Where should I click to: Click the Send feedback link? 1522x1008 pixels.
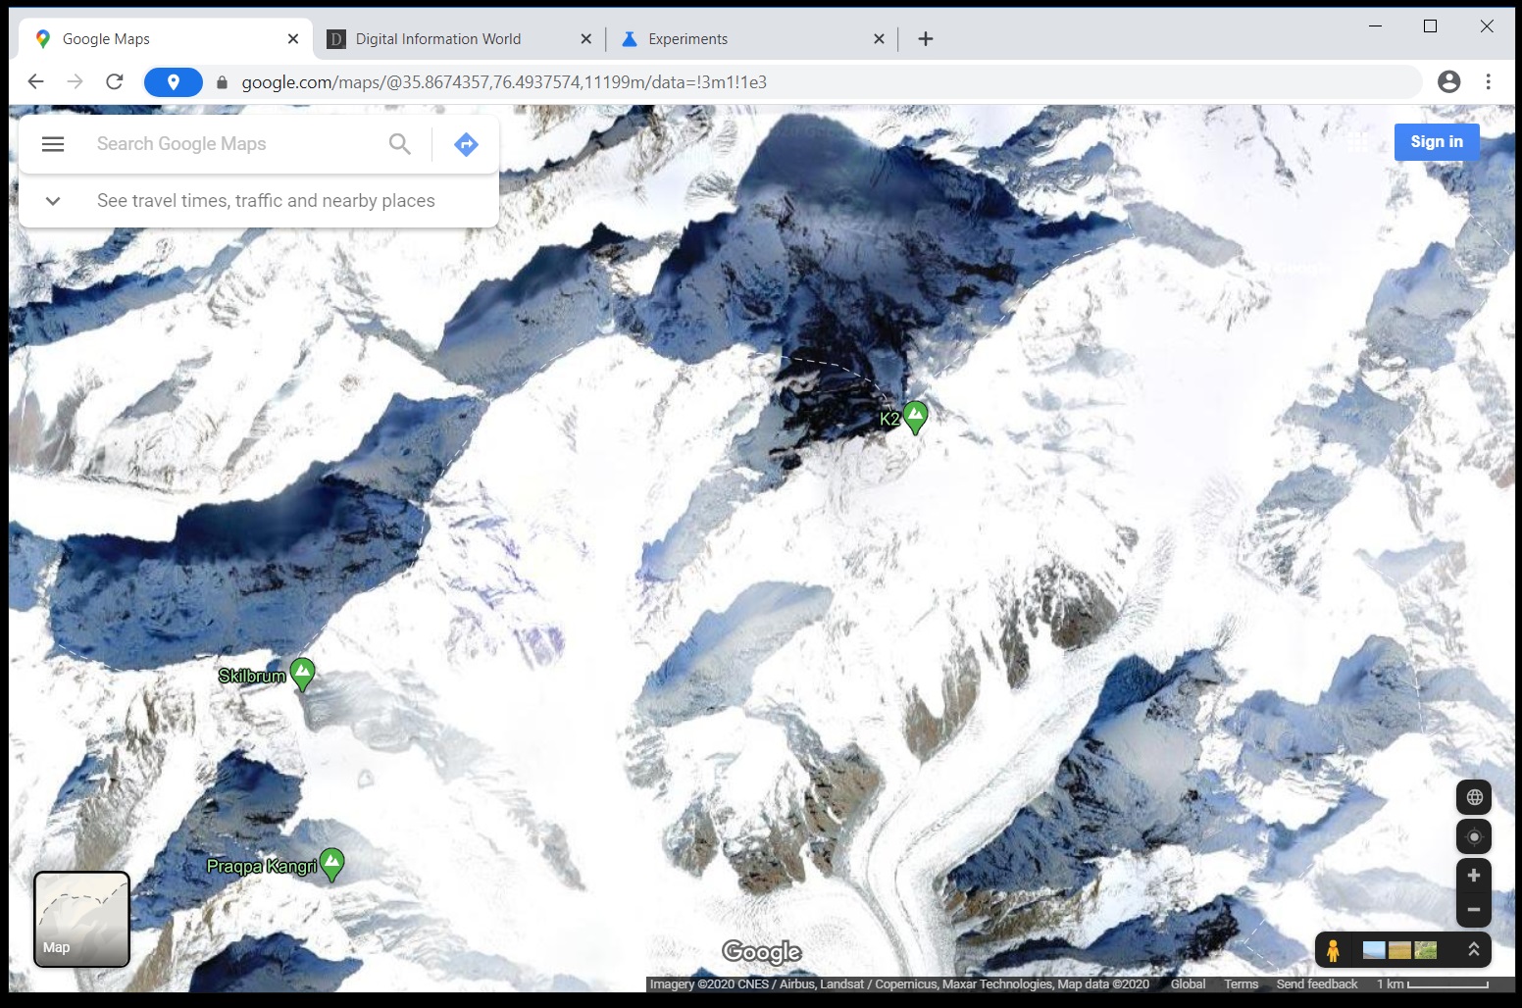[x=1317, y=984]
